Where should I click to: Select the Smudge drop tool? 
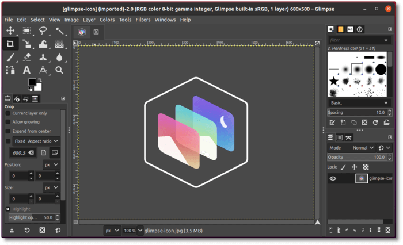point(59,57)
